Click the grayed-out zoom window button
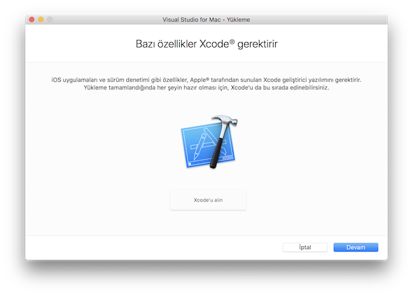 point(50,20)
